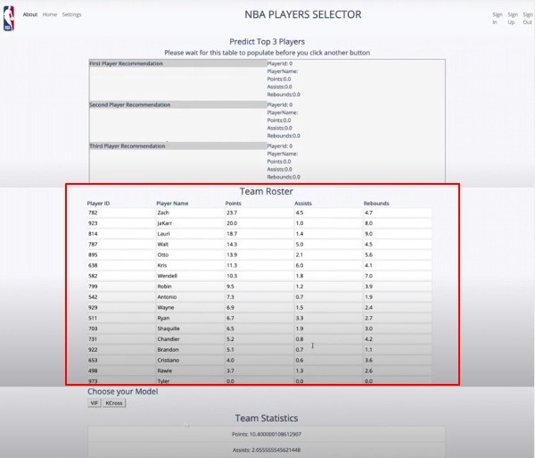
Task: Click the player name field Lauri
Action: (190, 234)
